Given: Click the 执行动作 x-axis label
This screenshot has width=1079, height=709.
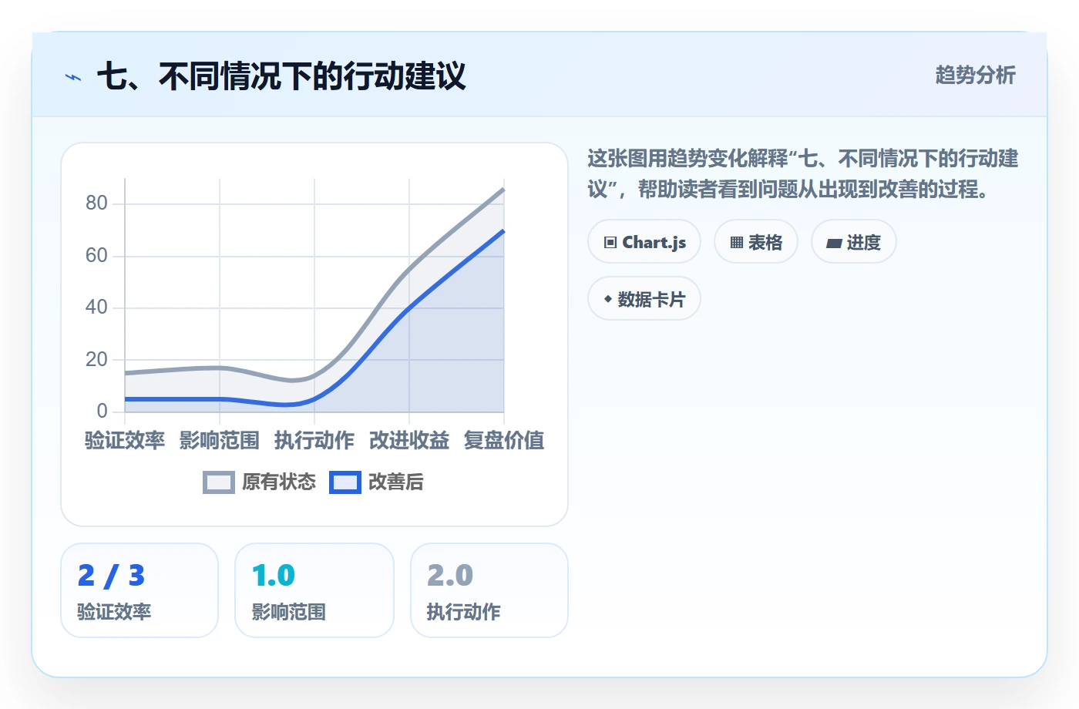Looking at the screenshot, I should tap(314, 440).
